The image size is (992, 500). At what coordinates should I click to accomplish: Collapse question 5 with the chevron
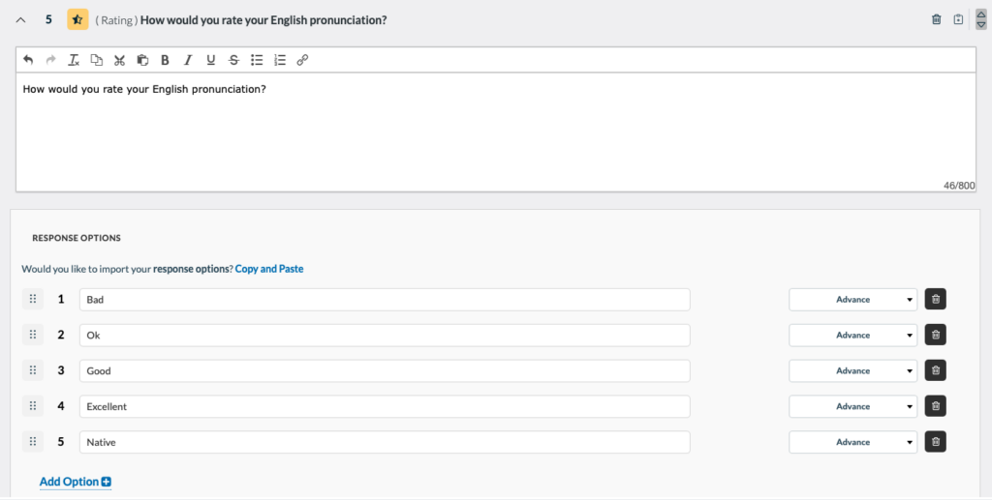tap(21, 19)
